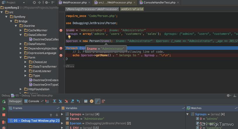Click the Step Over debug icon
Viewport: 238px width, 129px height.
pos(54,101)
